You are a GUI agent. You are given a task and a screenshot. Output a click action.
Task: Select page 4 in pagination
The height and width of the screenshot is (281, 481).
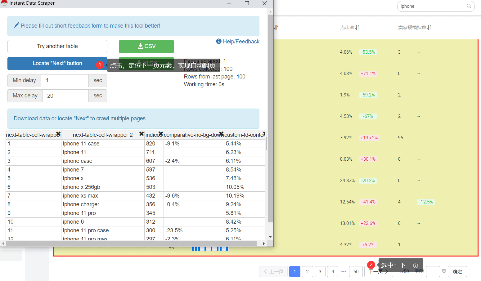pyautogui.click(x=333, y=272)
